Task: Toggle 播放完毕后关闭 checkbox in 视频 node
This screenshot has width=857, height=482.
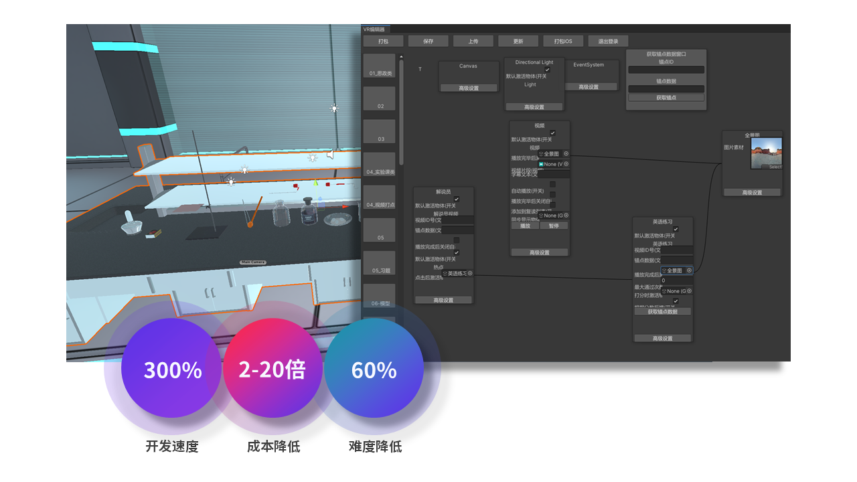Action: pyautogui.click(x=552, y=195)
